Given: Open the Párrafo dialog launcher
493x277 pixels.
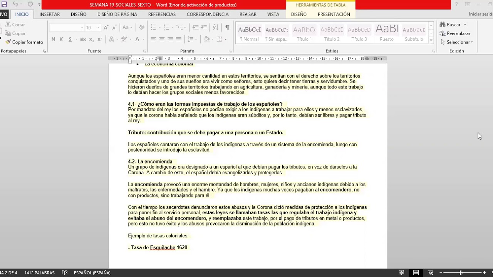Looking at the screenshot, I should click(230, 51).
